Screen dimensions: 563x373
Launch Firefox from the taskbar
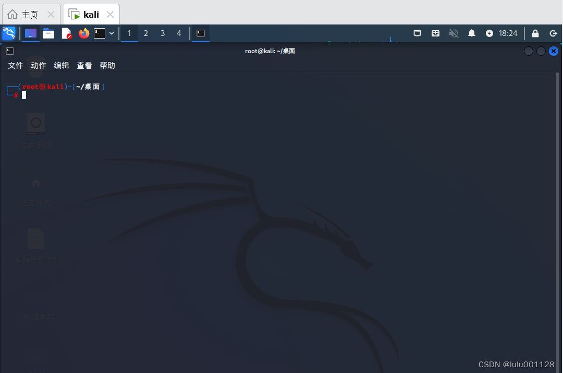pyautogui.click(x=83, y=33)
